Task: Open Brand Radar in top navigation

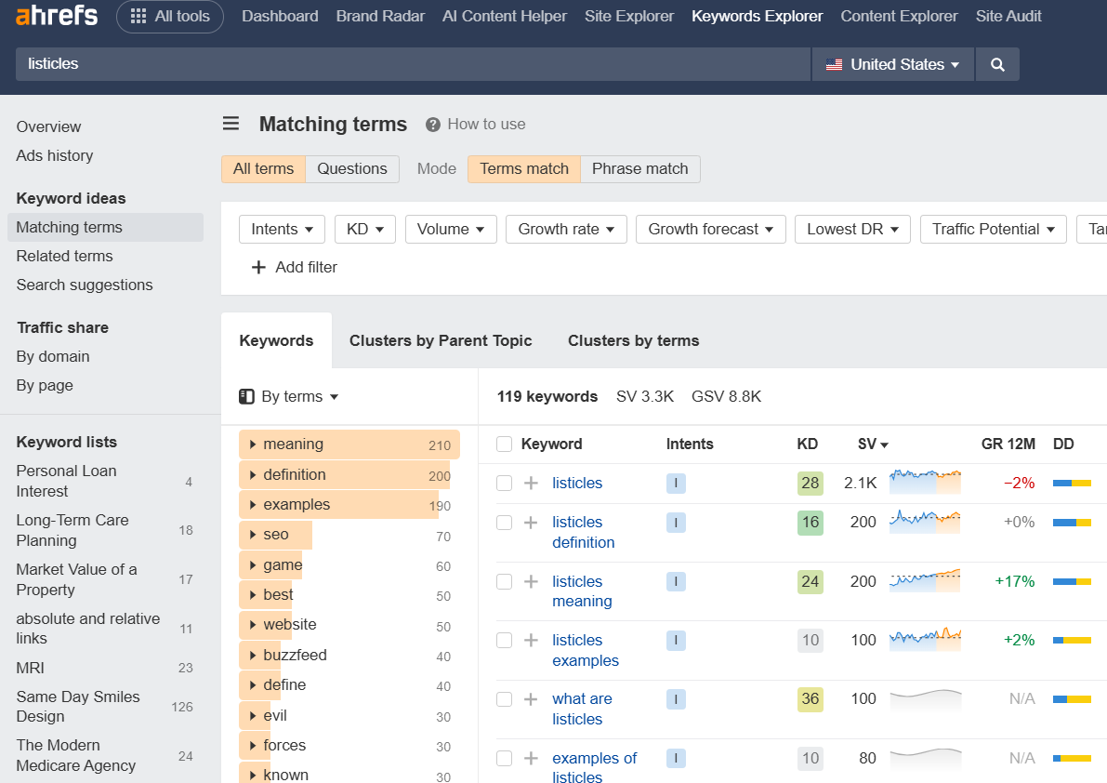Action: pos(380,16)
